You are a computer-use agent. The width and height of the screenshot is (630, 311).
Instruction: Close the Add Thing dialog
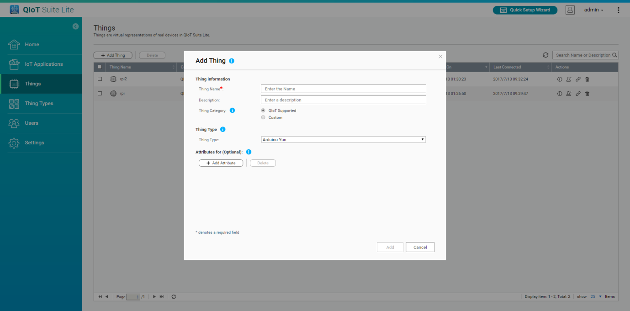click(440, 57)
